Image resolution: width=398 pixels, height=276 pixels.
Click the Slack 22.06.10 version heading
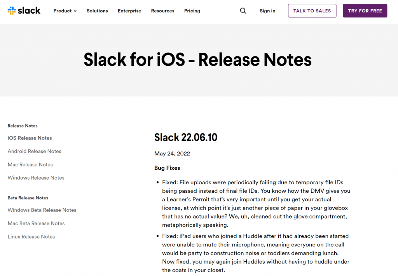[x=185, y=137]
